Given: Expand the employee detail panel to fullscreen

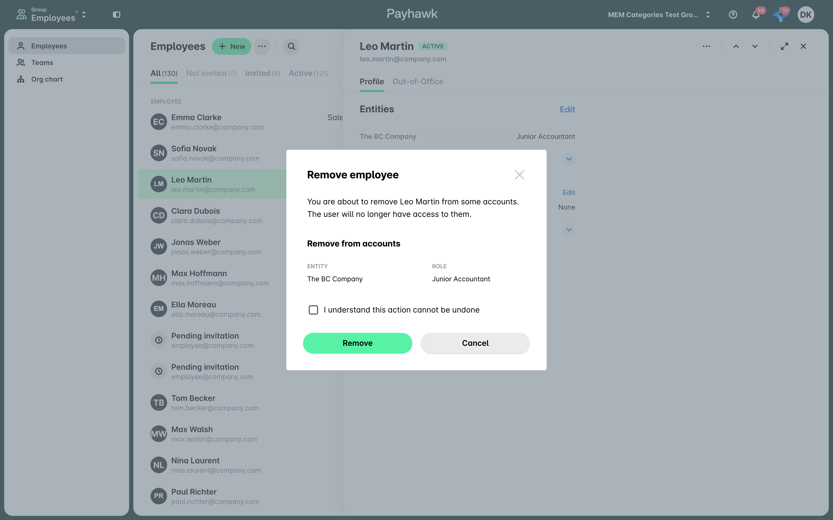Looking at the screenshot, I should click(785, 47).
